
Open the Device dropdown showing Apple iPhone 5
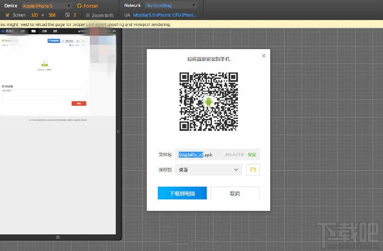click(x=47, y=6)
